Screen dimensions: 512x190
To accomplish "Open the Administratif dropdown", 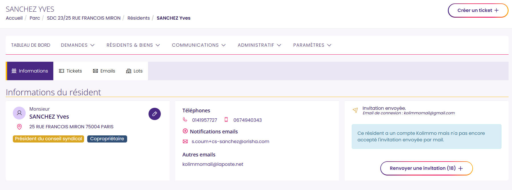I will tap(259, 45).
